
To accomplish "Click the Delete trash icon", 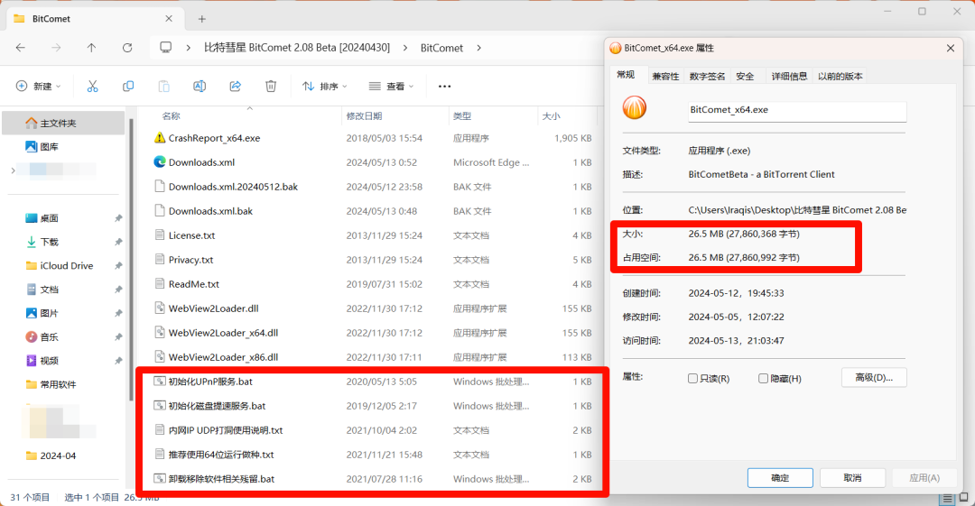I will pyautogui.click(x=271, y=87).
